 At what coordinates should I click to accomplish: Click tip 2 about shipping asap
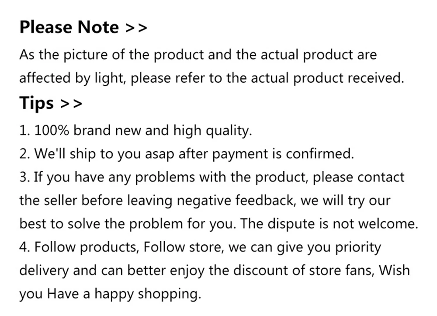coord(187,153)
